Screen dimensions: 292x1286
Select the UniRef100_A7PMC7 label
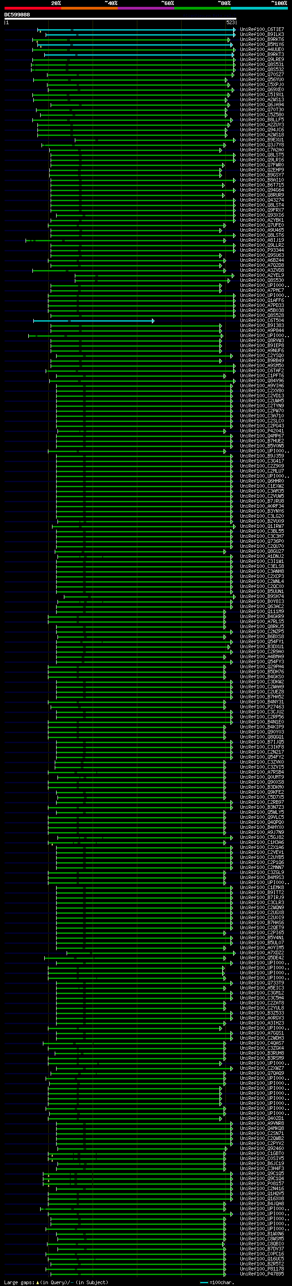(262, 290)
